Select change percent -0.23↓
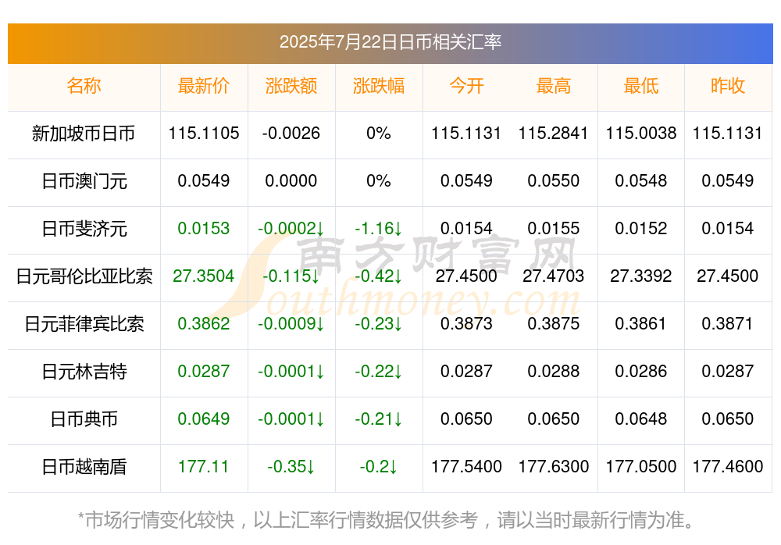The height and width of the screenshot is (545, 781). click(x=379, y=323)
